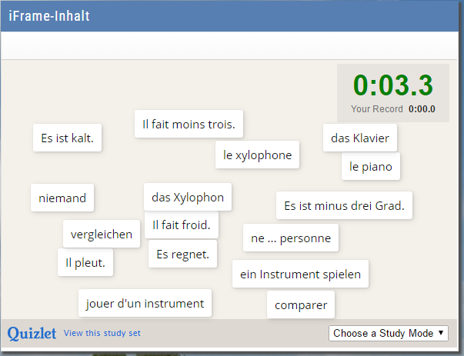
Task: Choose the 'Es regnet.' card
Action: pos(182,254)
